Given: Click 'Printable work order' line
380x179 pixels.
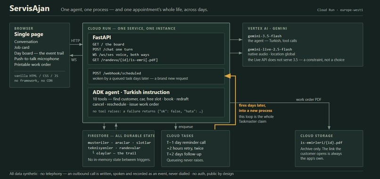Looking at the screenshot, I should click(33, 65).
